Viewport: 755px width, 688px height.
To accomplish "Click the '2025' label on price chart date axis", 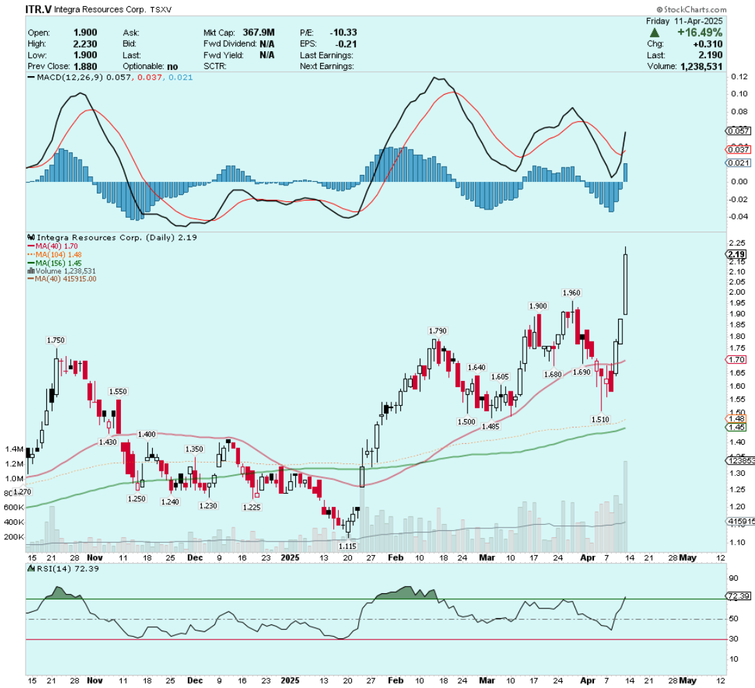I will 290,558.
